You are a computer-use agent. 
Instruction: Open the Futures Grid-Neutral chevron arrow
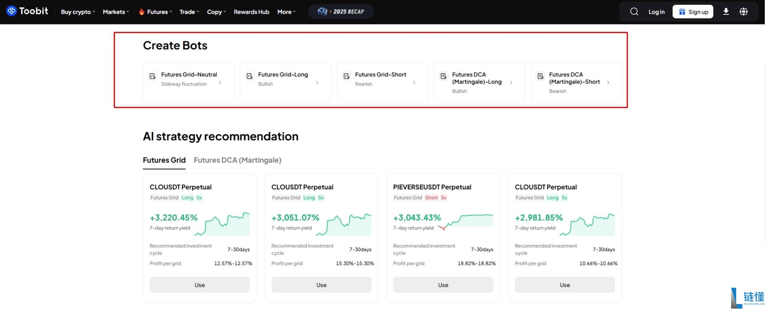(x=220, y=83)
